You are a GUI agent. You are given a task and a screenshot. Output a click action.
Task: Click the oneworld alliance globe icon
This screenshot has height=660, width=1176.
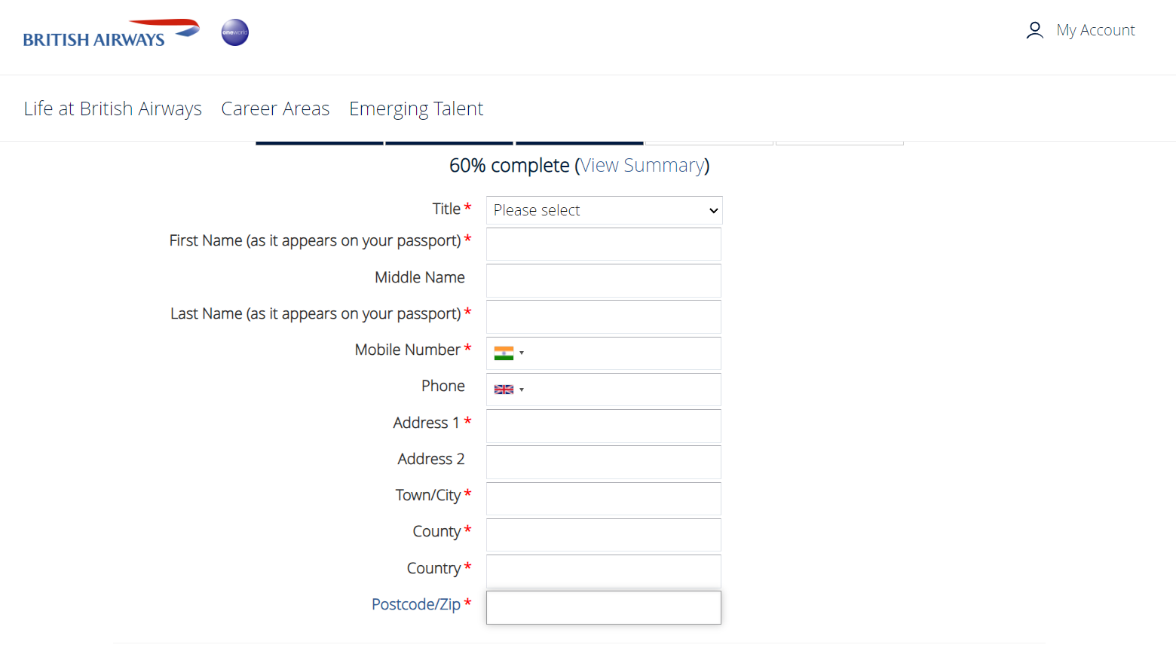(235, 32)
